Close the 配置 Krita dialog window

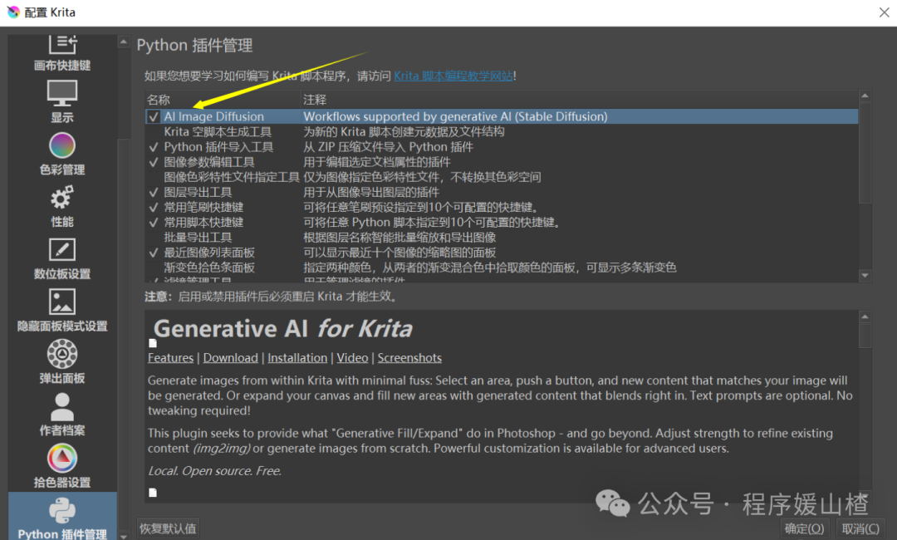pos(884,12)
